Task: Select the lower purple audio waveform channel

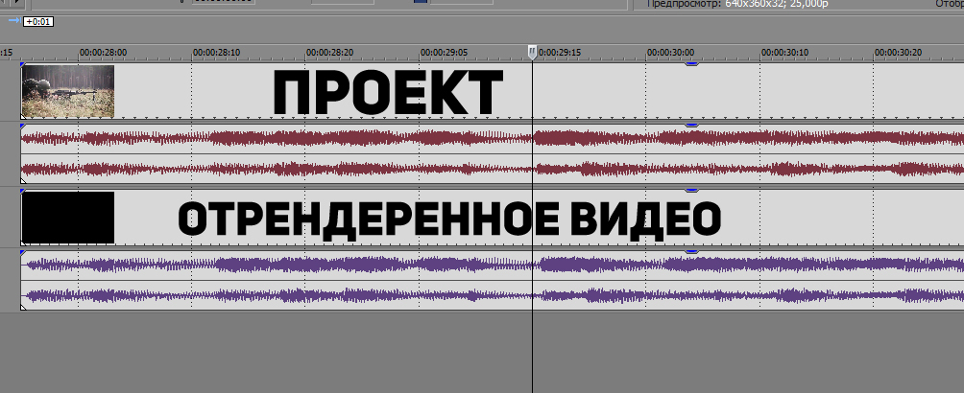Action: tap(492, 295)
